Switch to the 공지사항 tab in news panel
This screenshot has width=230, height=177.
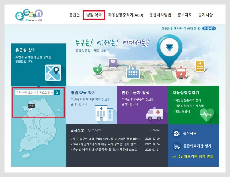pos(77,130)
